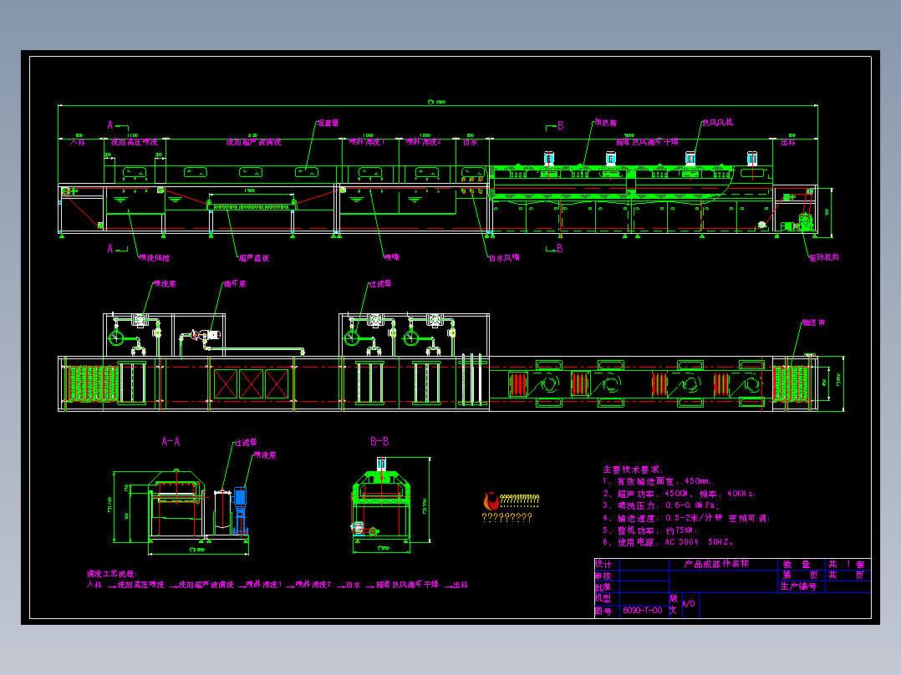
Task: Select the "喷淋漂洗2" section label
Action: pyautogui.click(x=424, y=142)
